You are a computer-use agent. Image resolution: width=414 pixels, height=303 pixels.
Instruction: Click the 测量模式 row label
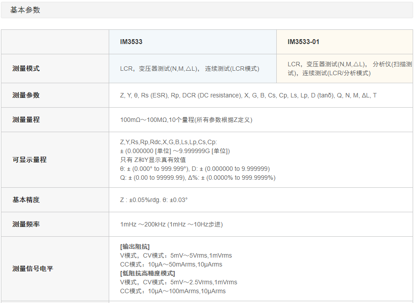tap(26, 69)
